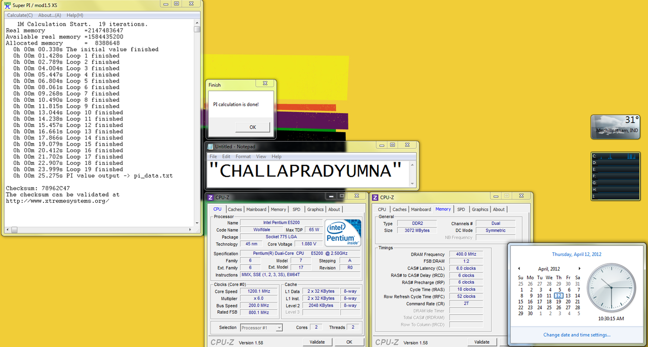The width and height of the screenshot is (648, 347).
Task: Click the Super PI vertical scrollbar thumb
Action: point(197,29)
